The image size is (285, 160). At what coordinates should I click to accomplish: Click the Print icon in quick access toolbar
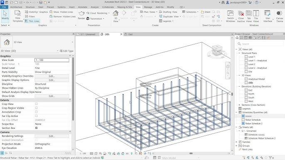tap(41, 2)
